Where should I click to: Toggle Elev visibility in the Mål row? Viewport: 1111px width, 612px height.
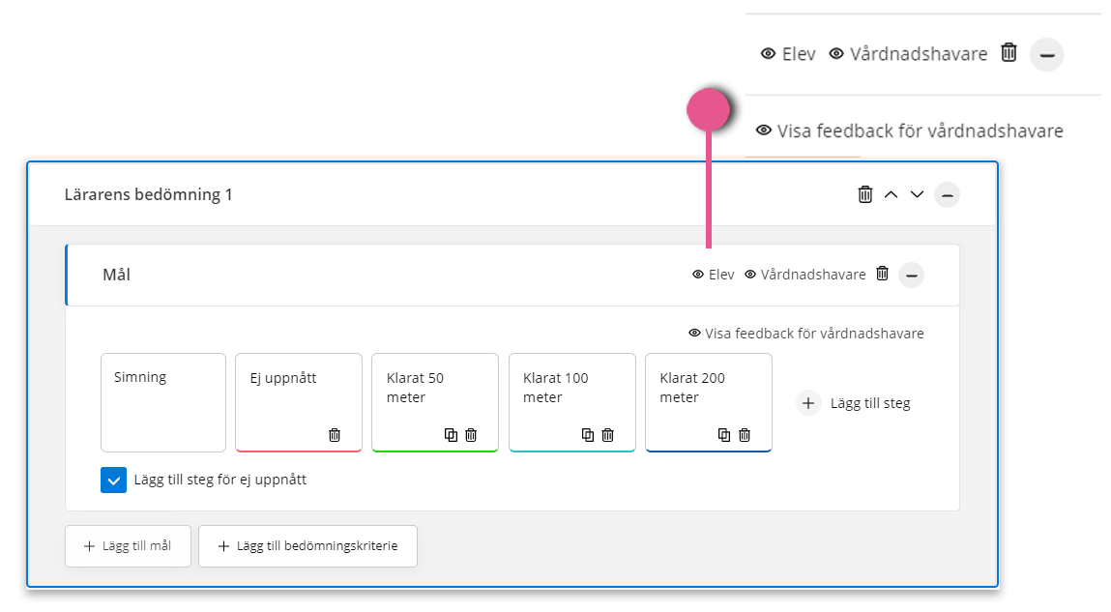pos(713,275)
